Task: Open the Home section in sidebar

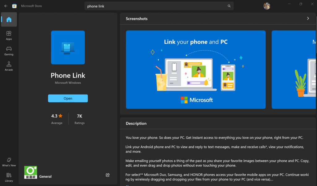Action: coord(9,19)
